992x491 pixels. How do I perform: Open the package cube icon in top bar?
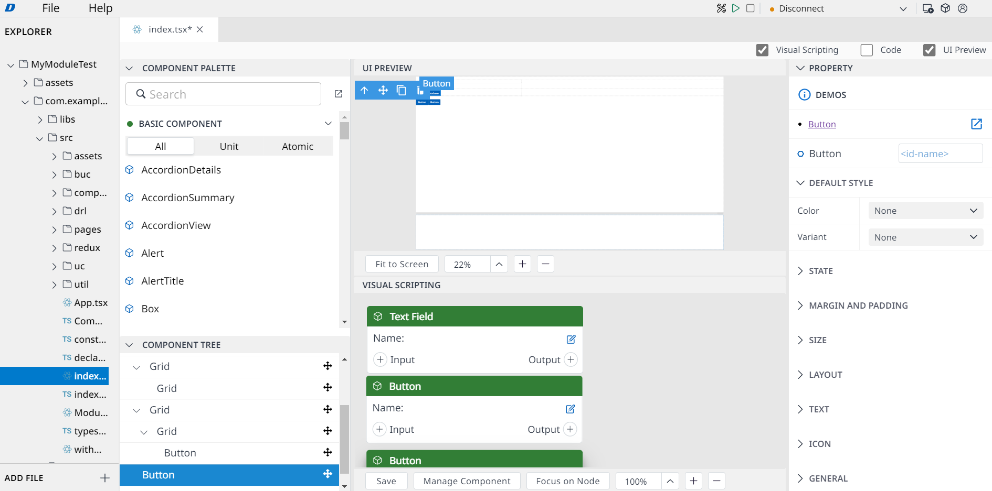[945, 8]
